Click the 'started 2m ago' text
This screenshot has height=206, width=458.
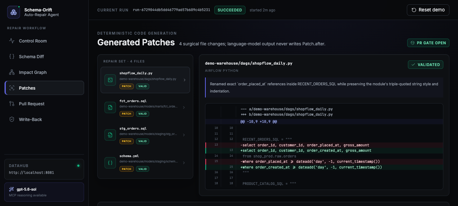tap(262, 10)
